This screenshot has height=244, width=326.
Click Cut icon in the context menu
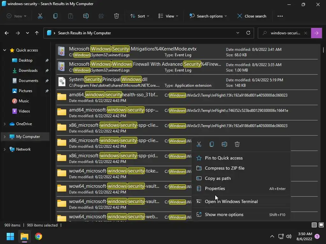pyautogui.click(x=199, y=144)
